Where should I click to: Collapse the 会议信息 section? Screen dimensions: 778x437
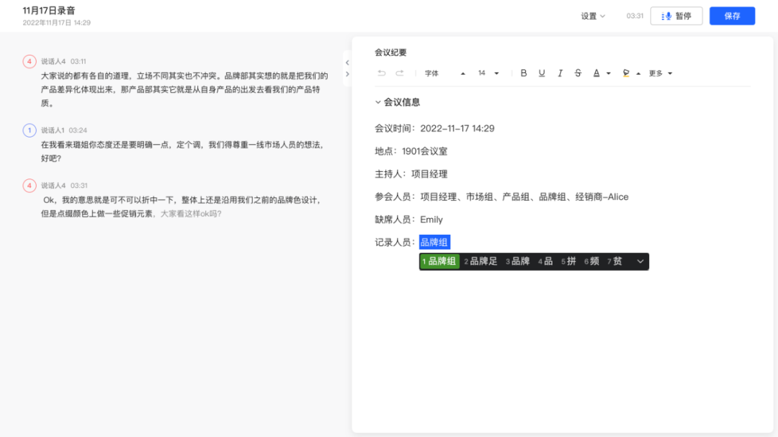[x=378, y=102]
